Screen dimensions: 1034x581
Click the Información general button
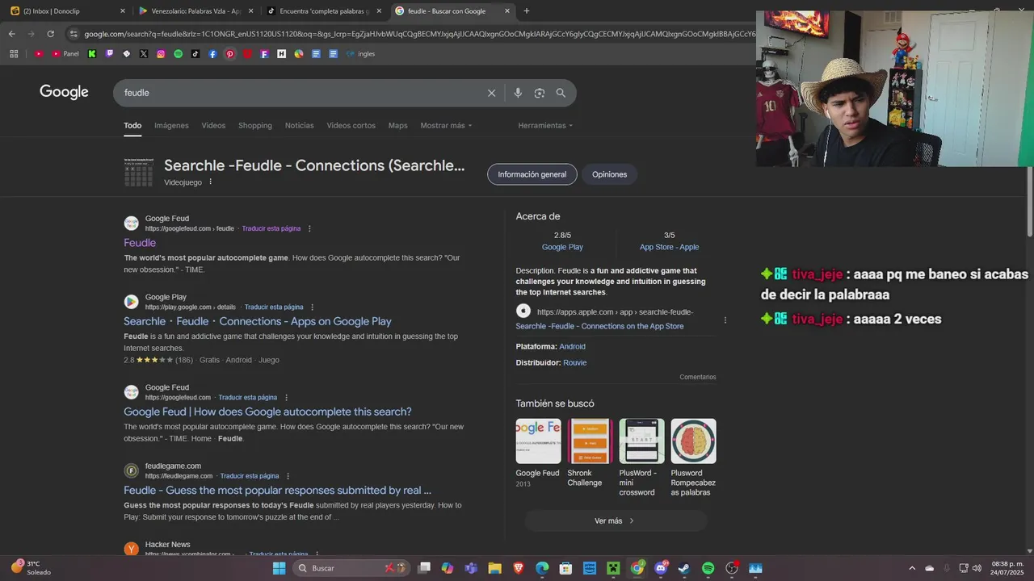532,174
